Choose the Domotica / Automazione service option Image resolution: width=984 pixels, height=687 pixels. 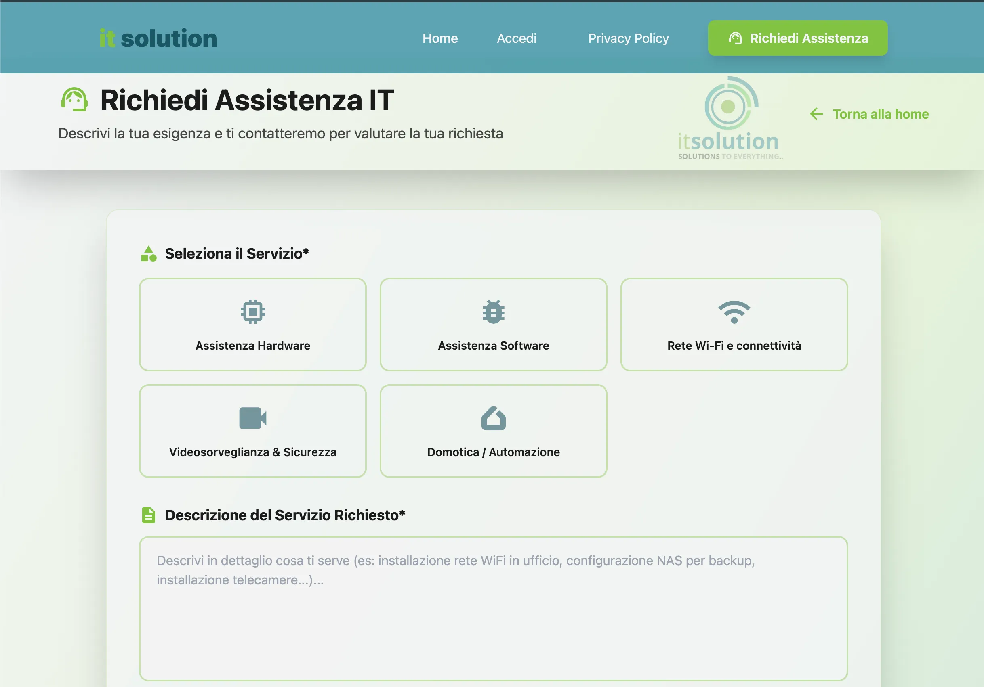493,431
